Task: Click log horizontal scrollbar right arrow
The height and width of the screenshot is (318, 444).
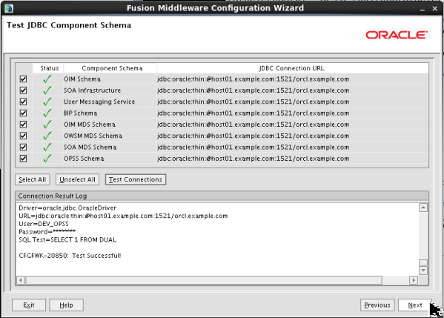Action: pyautogui.click(x=414, y=280)
